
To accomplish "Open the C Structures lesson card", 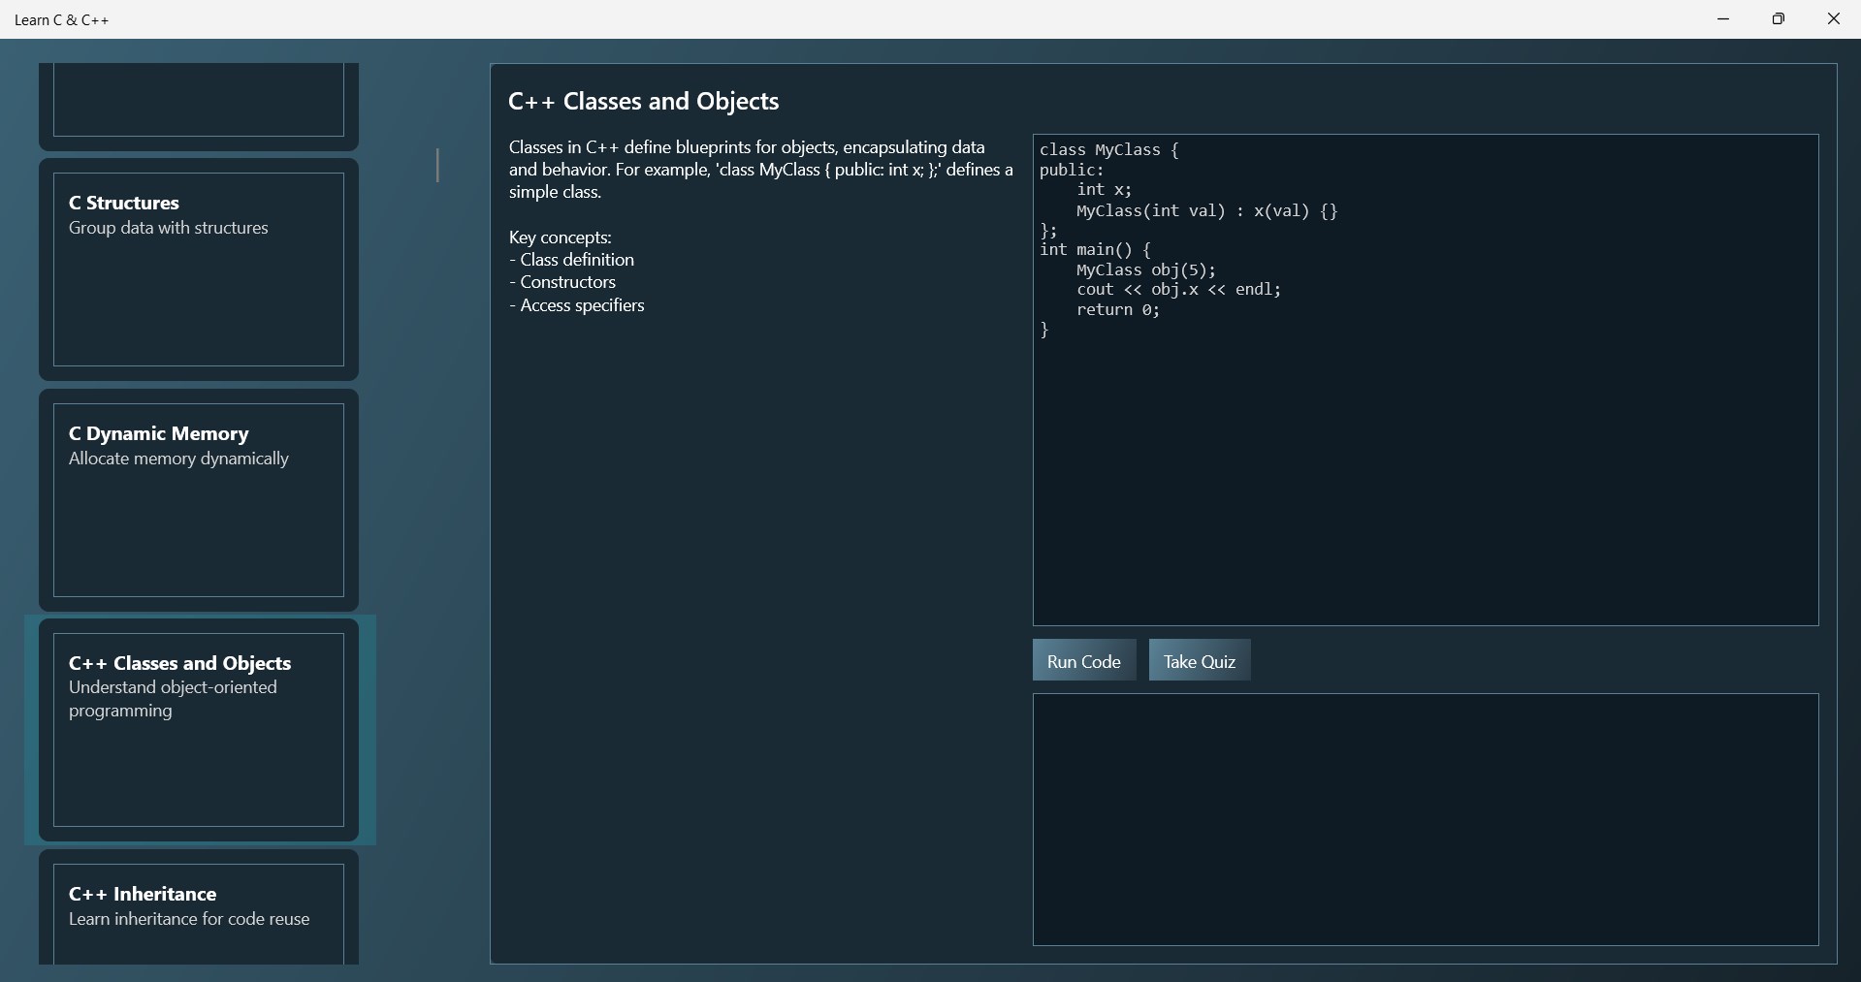I will (199, 269).
